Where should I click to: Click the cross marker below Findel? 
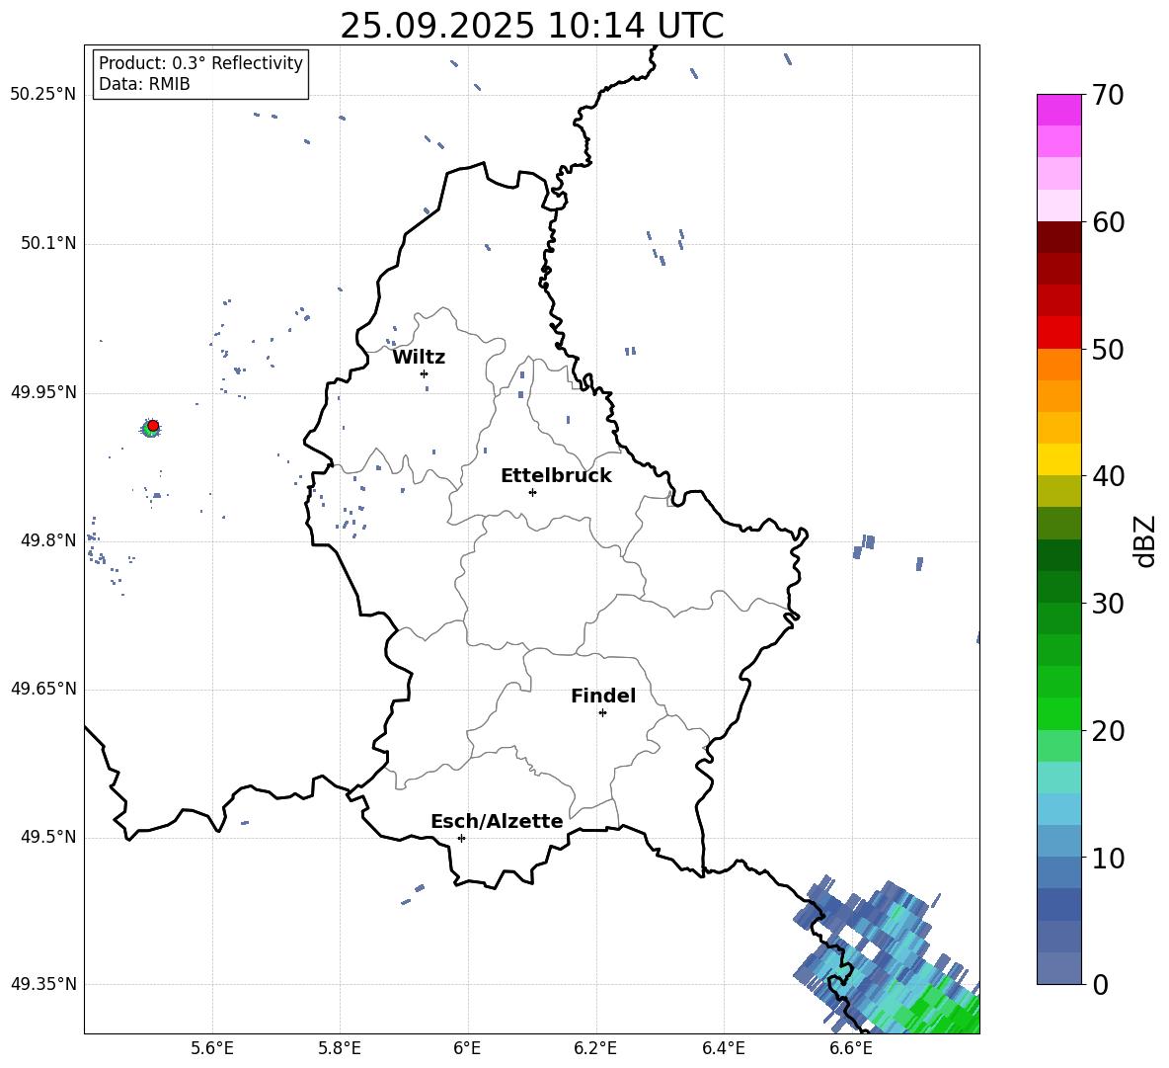click(602, 713)
